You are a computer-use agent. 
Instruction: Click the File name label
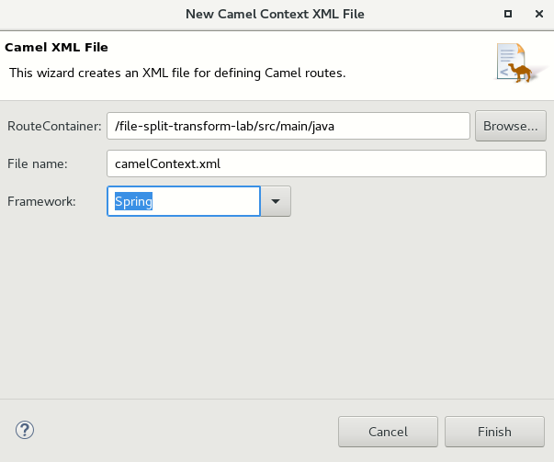pyautogui.click(x=37, y=163)
